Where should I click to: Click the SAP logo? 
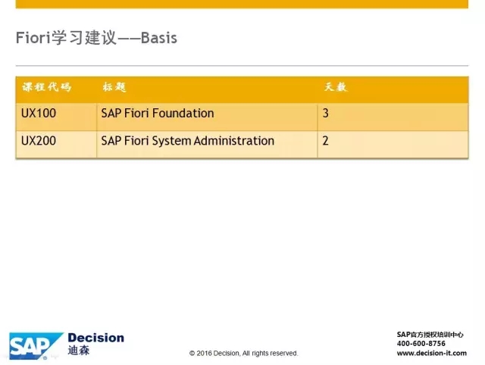36,346
